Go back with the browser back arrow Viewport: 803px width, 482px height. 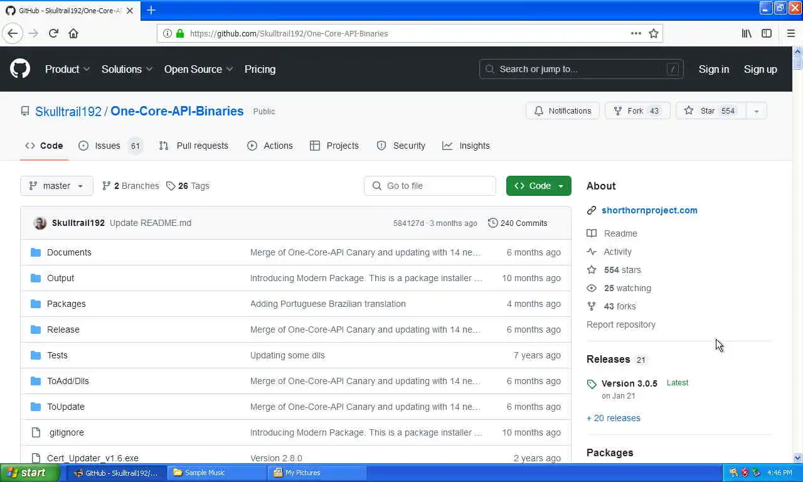coord(13,33)
